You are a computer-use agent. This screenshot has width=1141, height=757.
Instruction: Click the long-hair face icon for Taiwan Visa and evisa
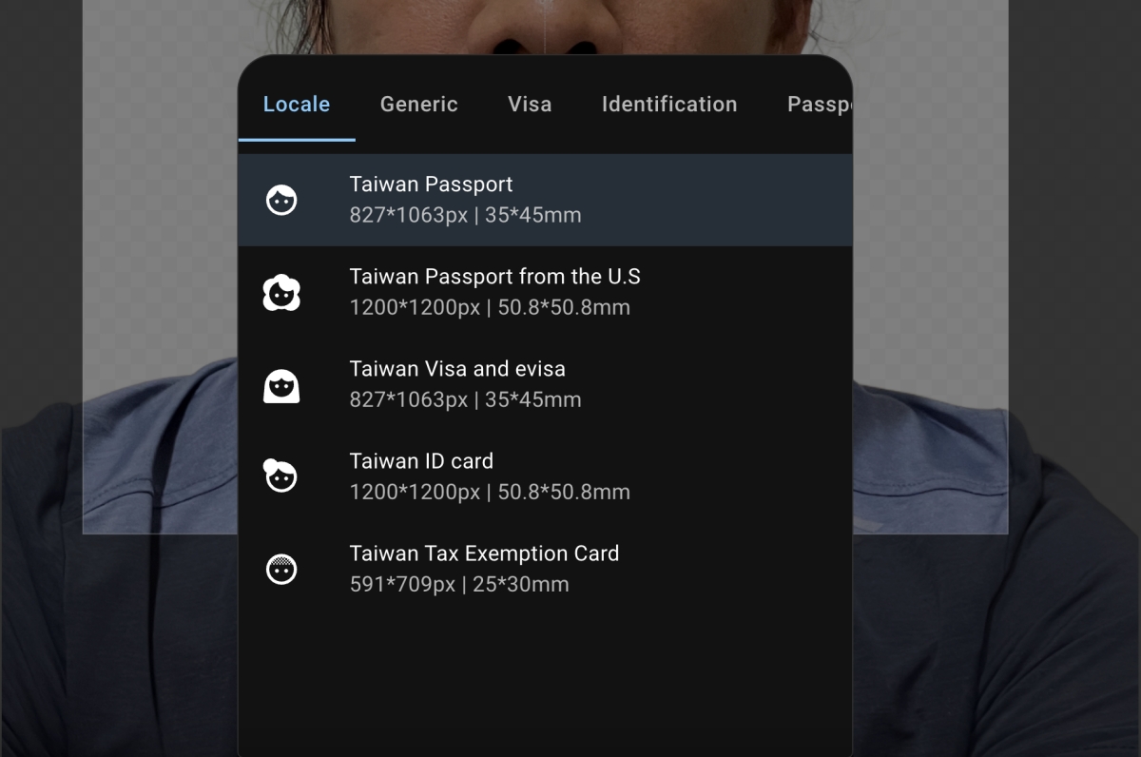[281, 385]
